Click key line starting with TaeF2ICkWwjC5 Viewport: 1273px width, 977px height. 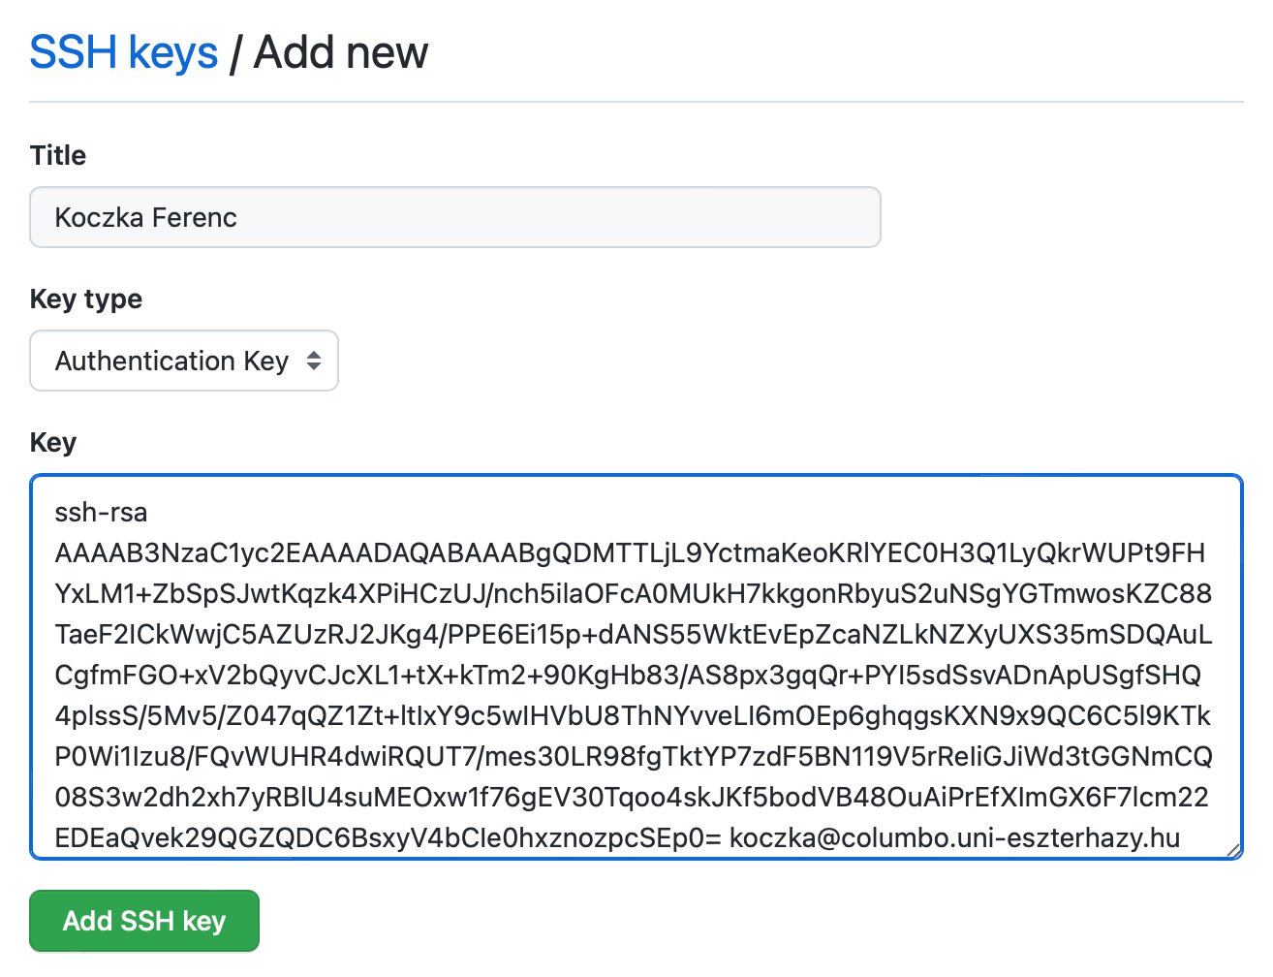coord(633,634)
